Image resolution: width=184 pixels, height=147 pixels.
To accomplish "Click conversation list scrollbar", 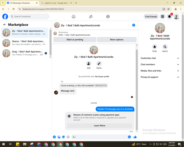I will (50, 42).
